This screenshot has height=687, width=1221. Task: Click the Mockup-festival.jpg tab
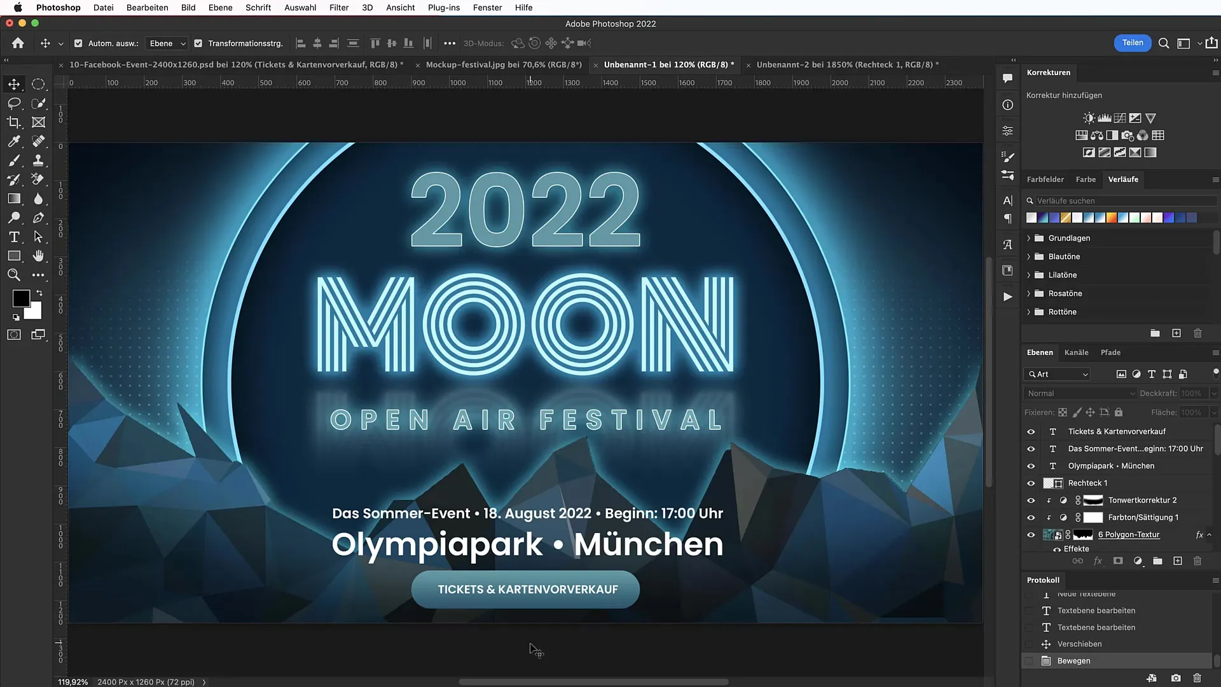504,65
